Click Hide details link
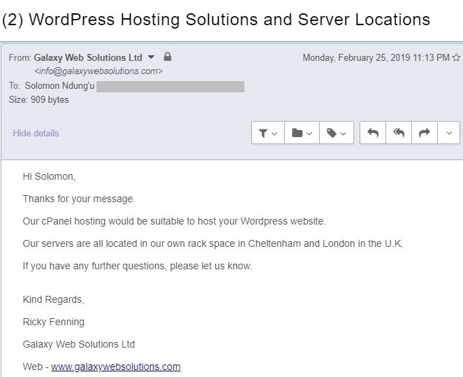 [x=36, y=133]
